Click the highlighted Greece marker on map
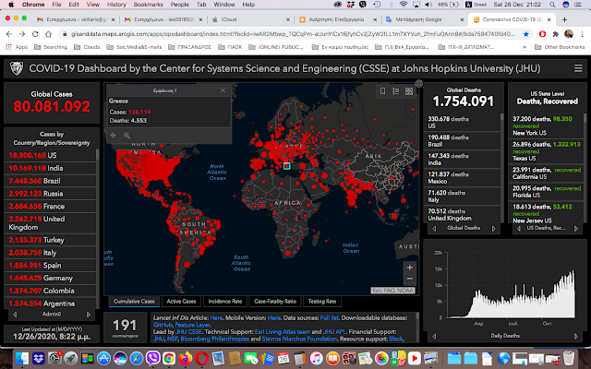 [x=286, y=166]
